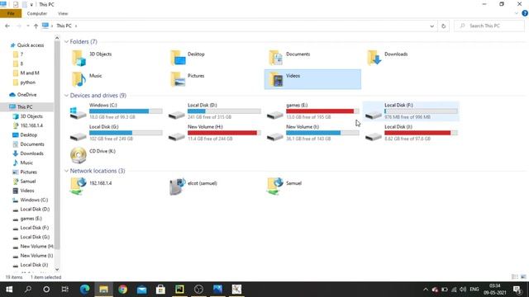
Task: Collapse the Devices and drives (9) group
Action: point(66,96)
